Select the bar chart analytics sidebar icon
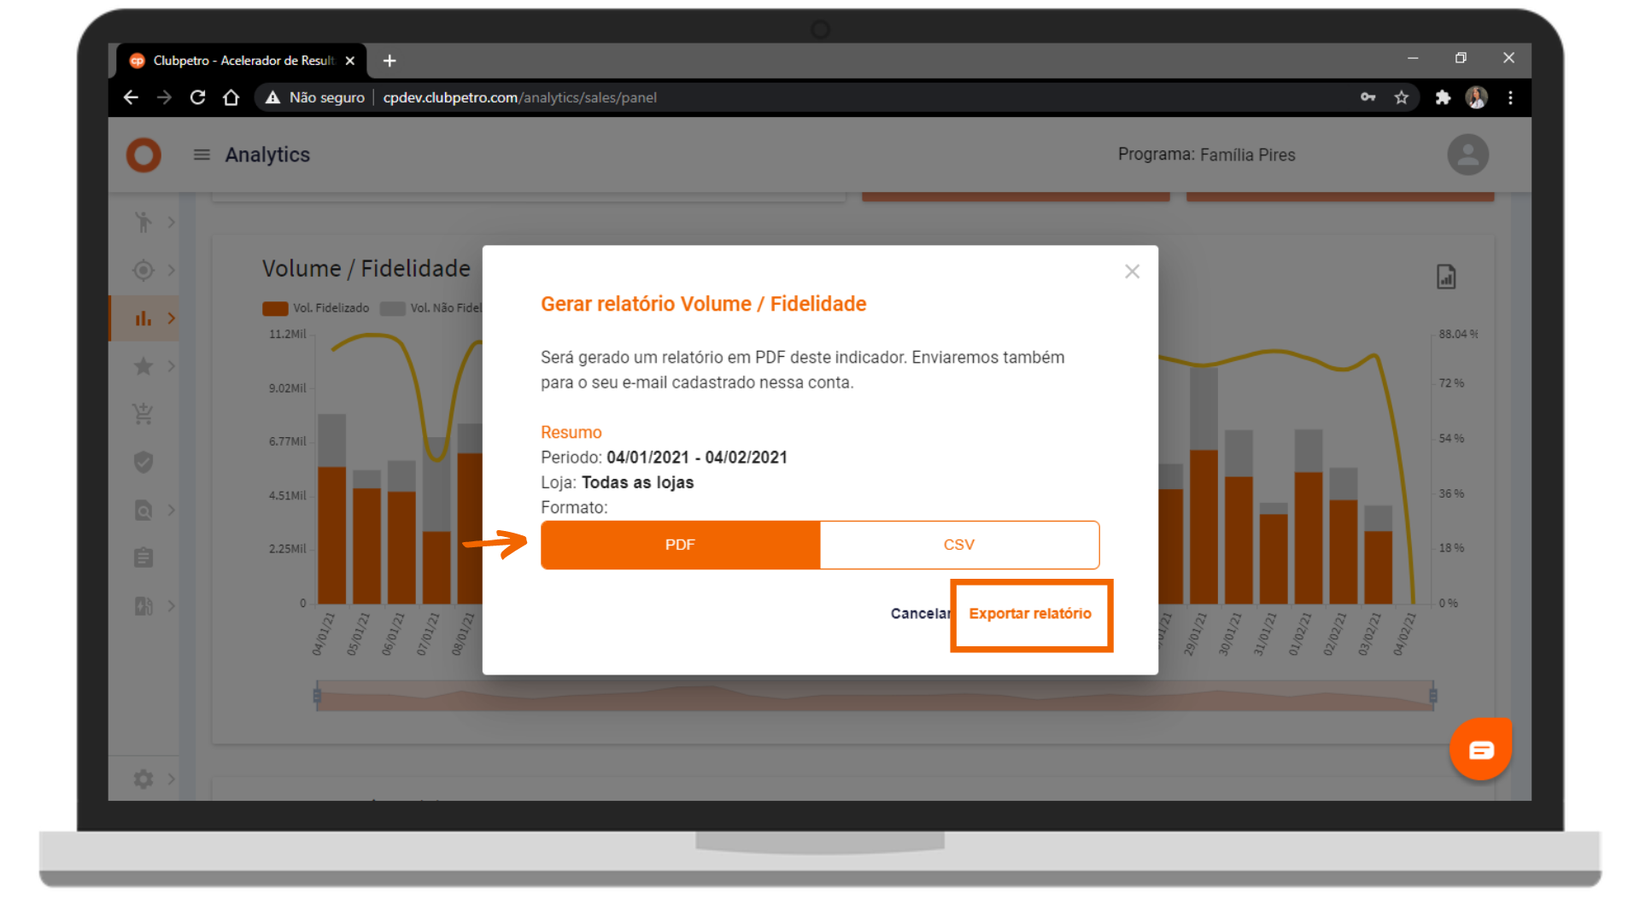This screenshot has height=922, width=1640. click(x=143, y=318)
